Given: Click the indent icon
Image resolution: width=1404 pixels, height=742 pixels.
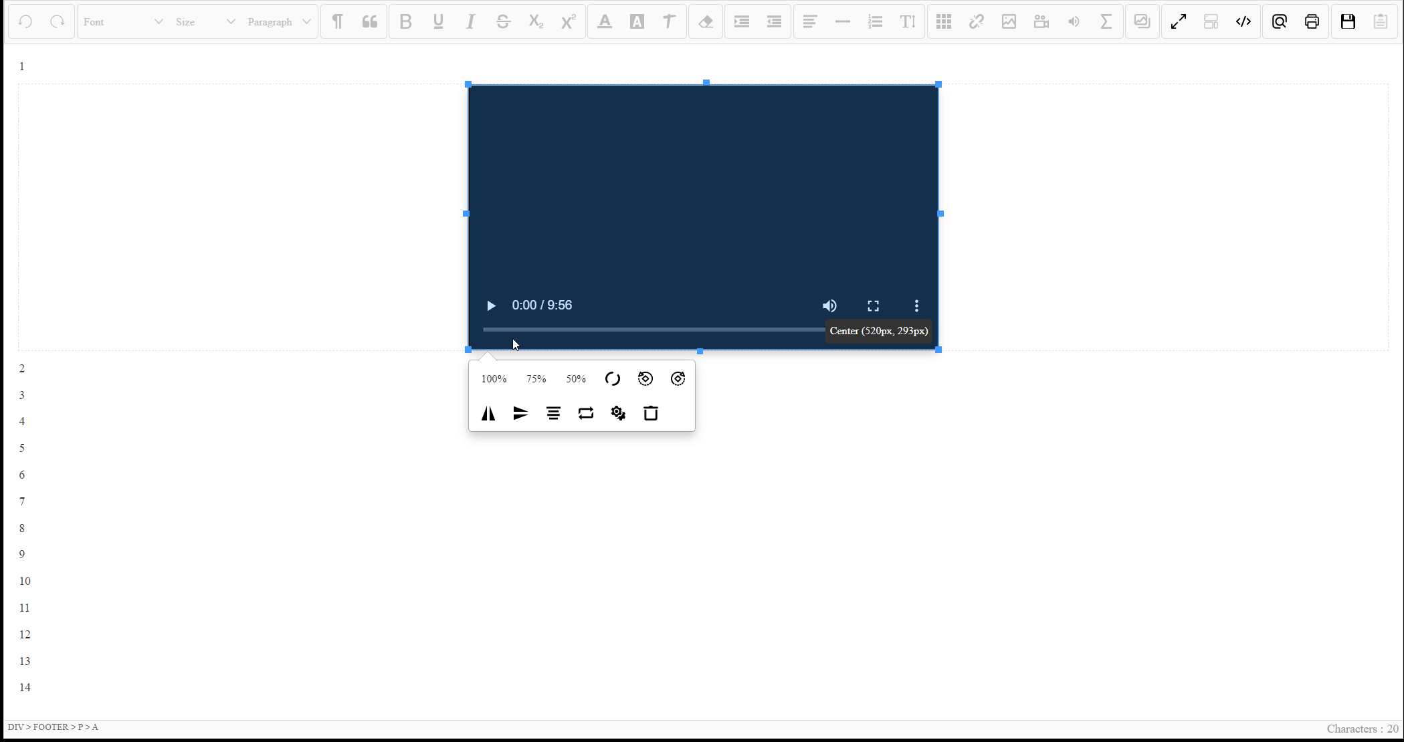Looking at the screenshot, I should [741, 21].
